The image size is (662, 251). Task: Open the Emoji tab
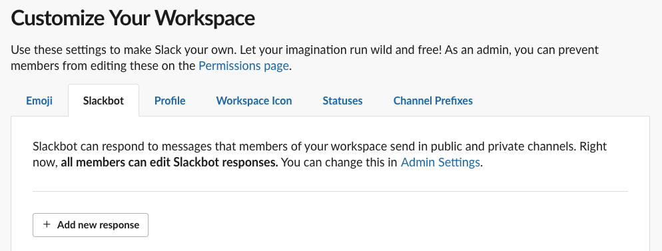pyautogui.click(x=39, y=101)
